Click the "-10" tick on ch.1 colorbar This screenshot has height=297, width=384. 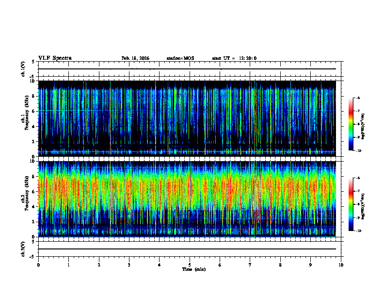(358, 151)
